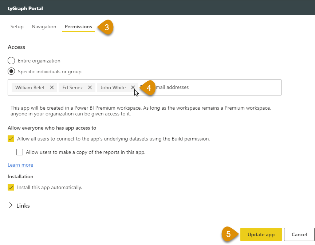Click the Cancel button
This screenshot has height=245, width=315.
coord(299,234)
